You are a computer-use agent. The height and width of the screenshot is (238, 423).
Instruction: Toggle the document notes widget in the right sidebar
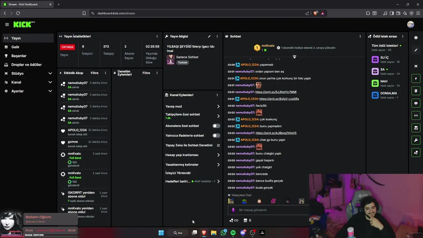[x=416, y=91]
